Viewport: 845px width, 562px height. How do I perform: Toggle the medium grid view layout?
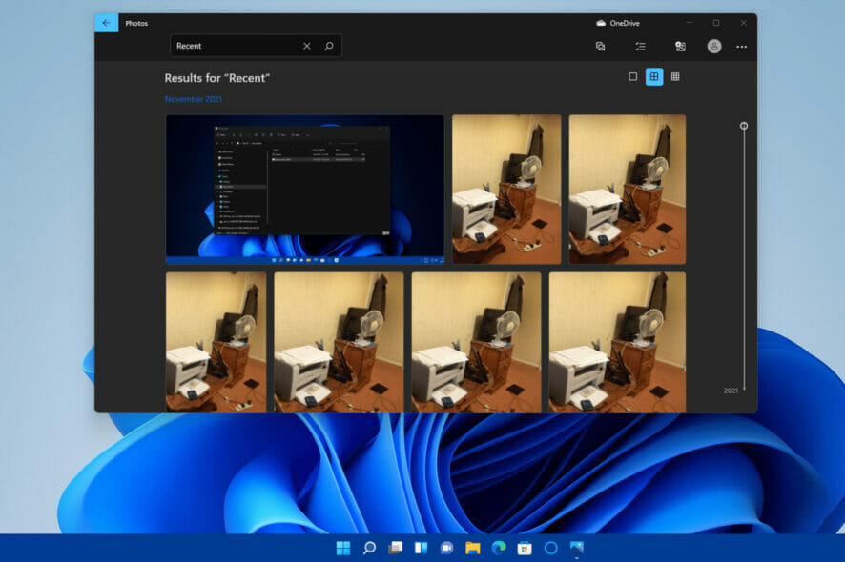(x=653, y=76)
